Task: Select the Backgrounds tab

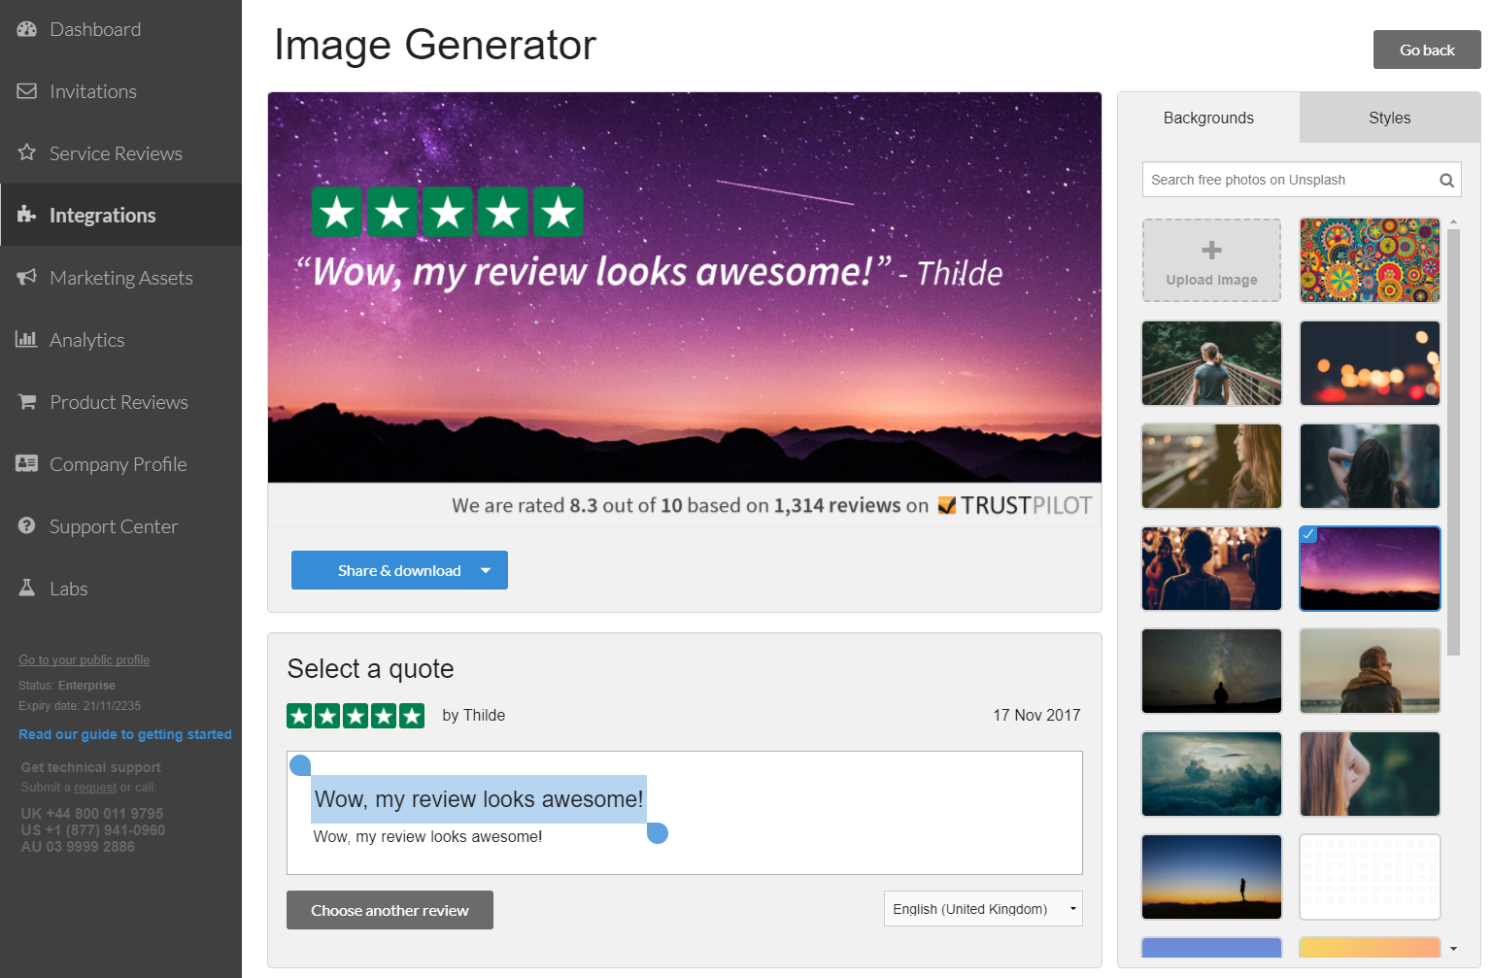Action: point(1208,118)
